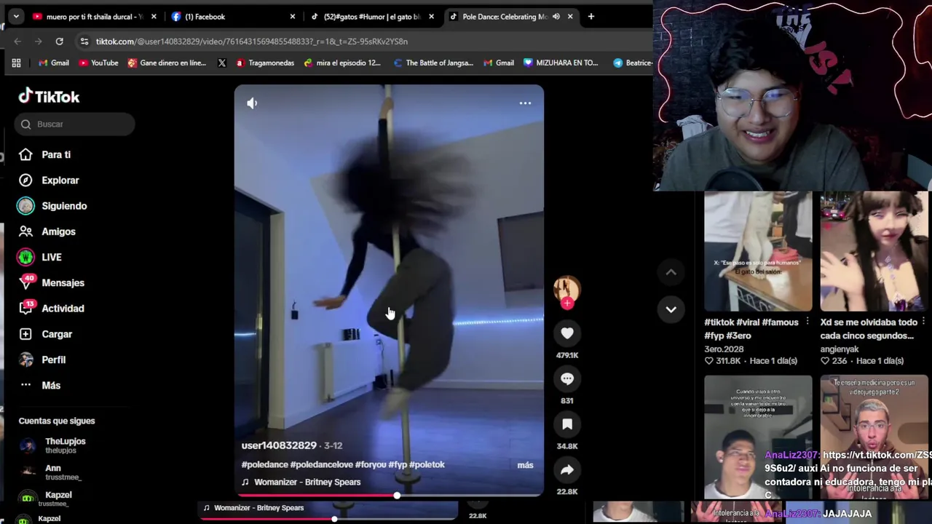The width and height of the screenshot is (932, 524).
Task: Open user140832829 profile link
Action: pyautogui.click(x=279, y=445)
